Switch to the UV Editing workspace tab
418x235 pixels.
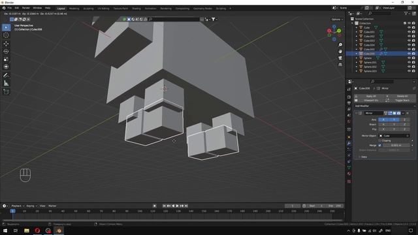(103, 8)
